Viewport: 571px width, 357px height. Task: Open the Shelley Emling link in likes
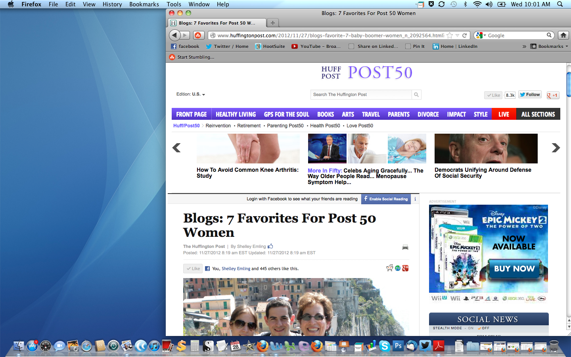coord(236,269)
